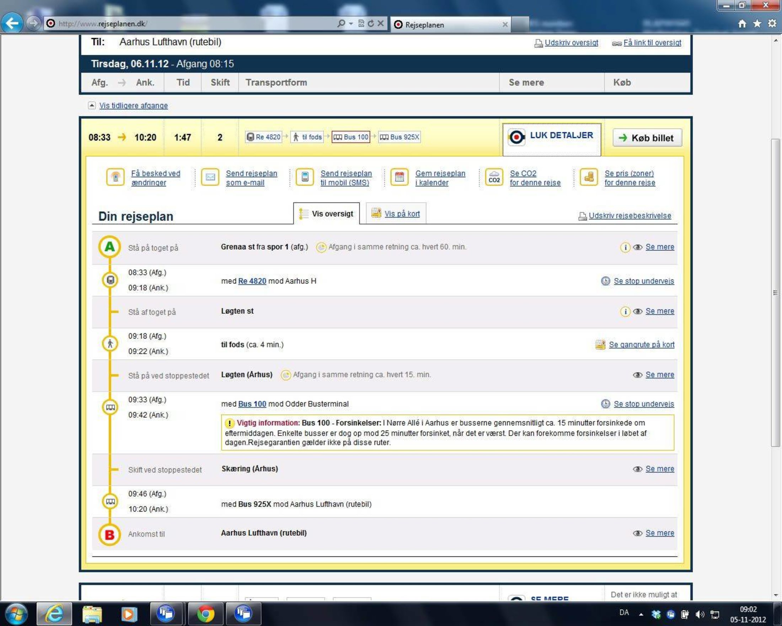The width and height of the screenshot is (782, 626).
Task: Open the browser home icon
Action: pyautogui.click(x=742, y=23)
